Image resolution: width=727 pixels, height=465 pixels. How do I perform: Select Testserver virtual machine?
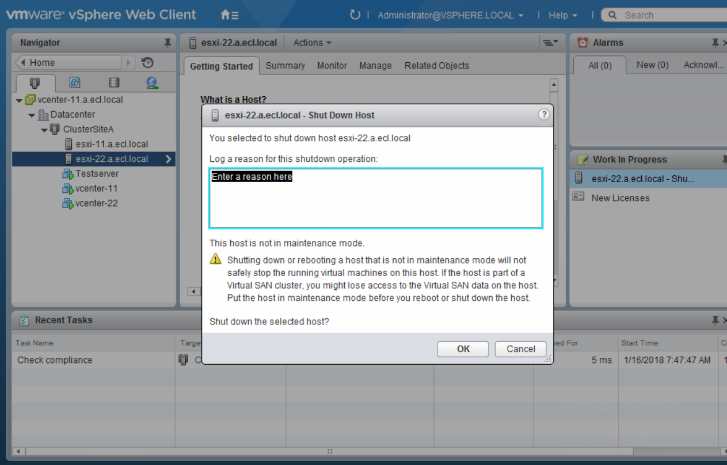(97, 173)
